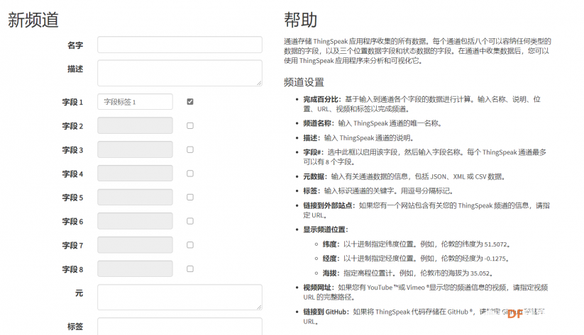Select the 字段 7 checkbox
This screenshot has height=335, width=584.
[x=190, y=245]
